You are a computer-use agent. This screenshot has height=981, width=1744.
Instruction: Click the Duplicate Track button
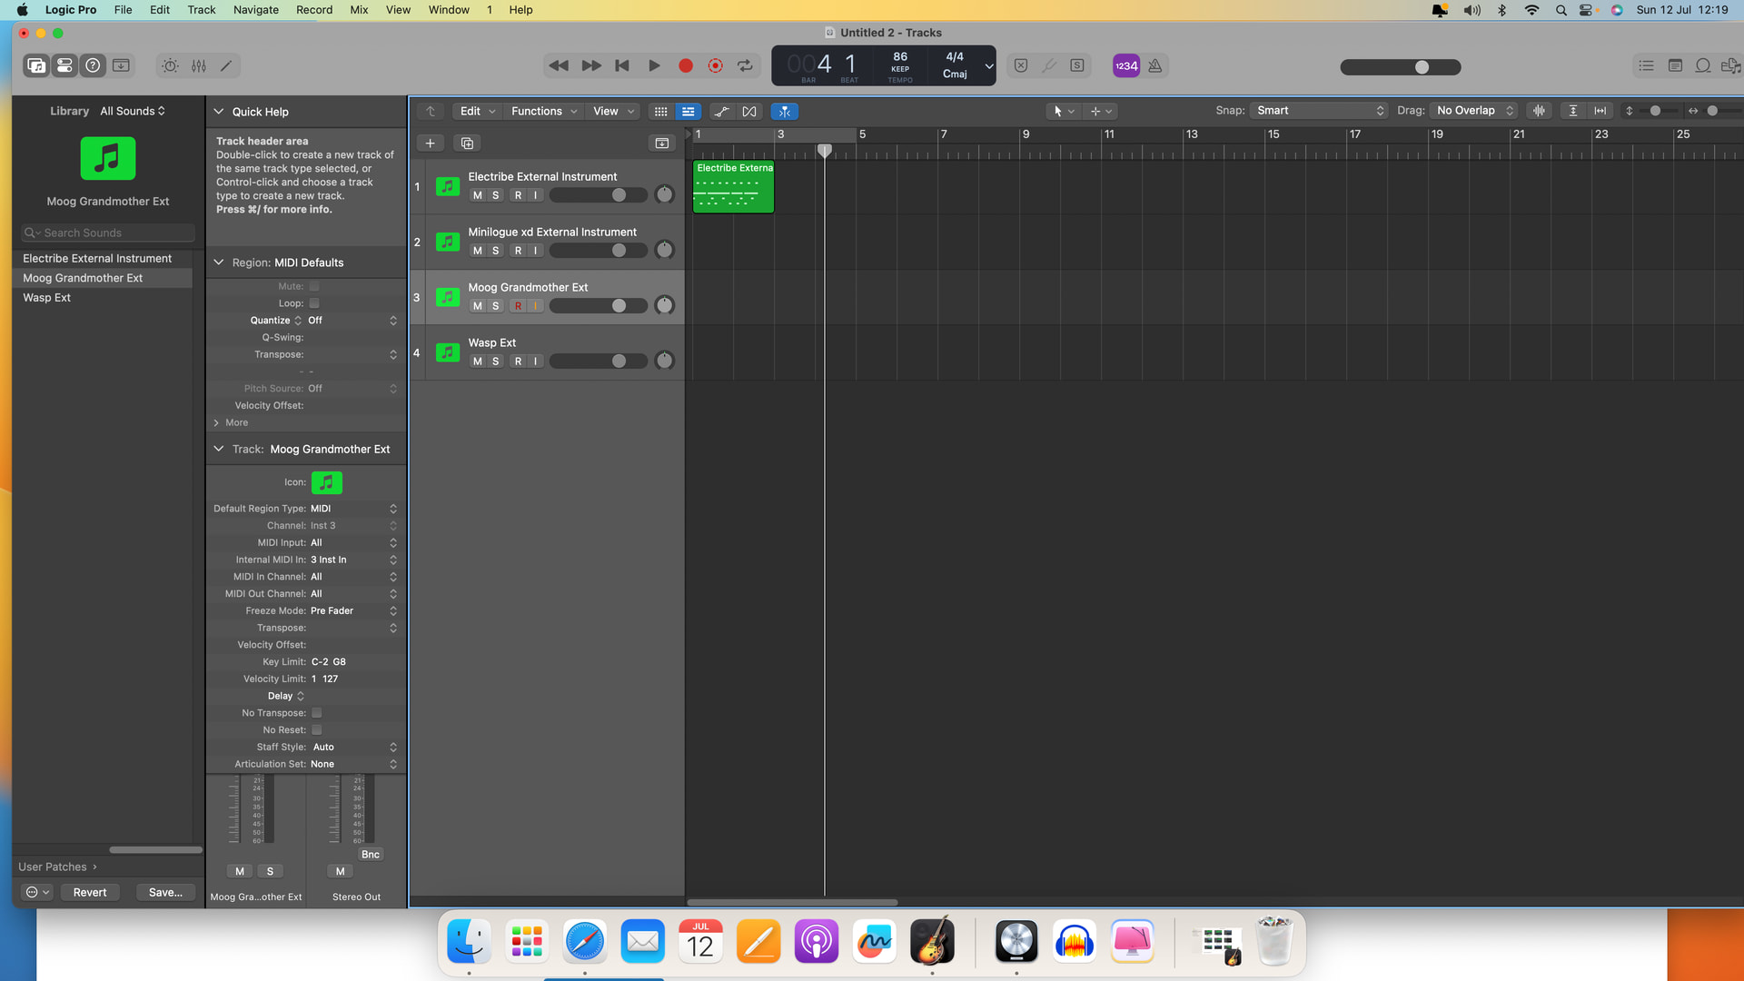click(467, 144)
